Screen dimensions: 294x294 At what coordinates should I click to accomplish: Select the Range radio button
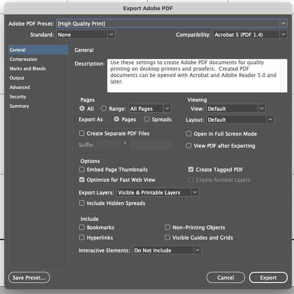coord(104,108)
